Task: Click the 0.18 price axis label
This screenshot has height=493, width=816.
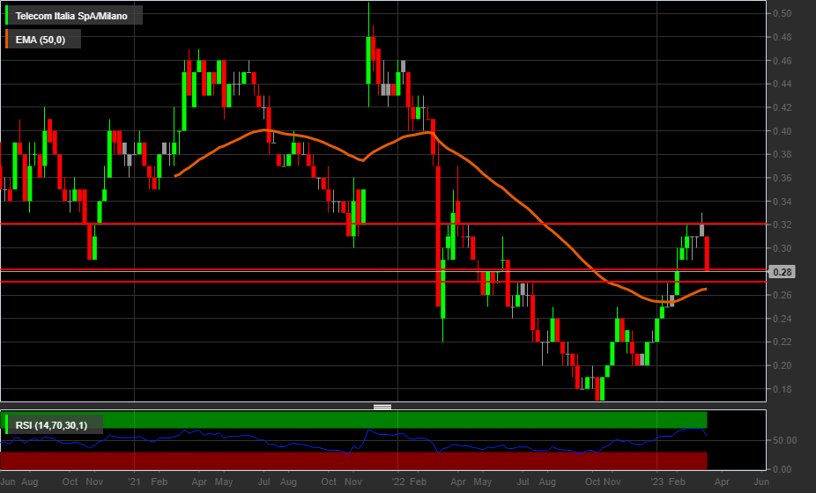Action: tap(783, 389)
